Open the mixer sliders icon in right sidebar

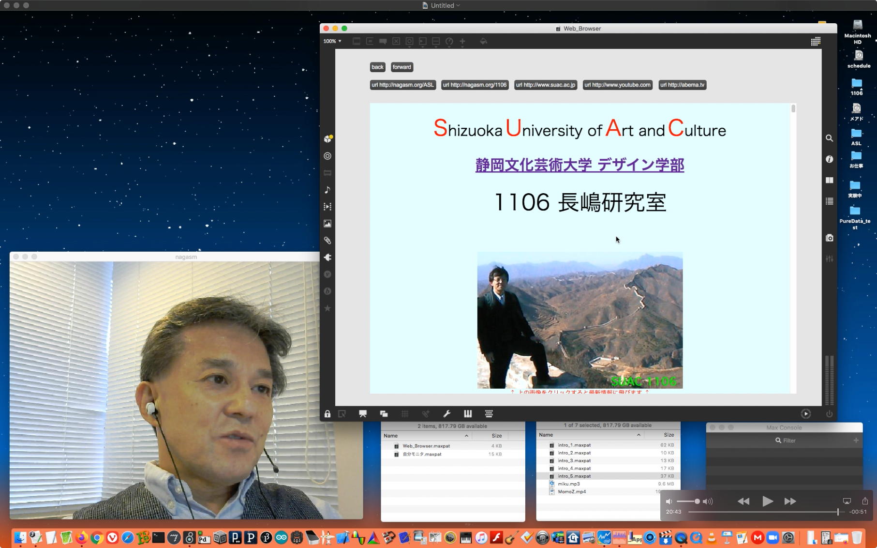[x=830, y=259]
